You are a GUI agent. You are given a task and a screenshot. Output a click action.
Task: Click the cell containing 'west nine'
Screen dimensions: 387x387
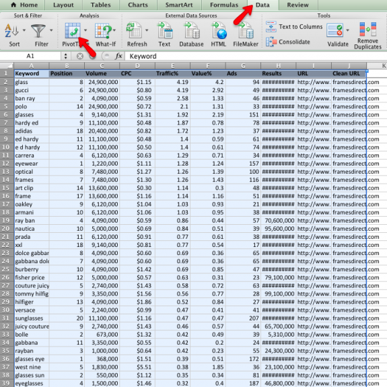tap(32, 367)
